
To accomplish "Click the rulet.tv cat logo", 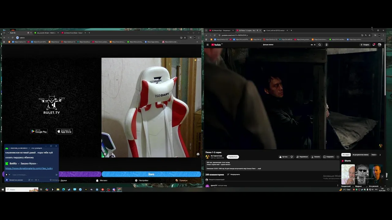I will point(52,105).
